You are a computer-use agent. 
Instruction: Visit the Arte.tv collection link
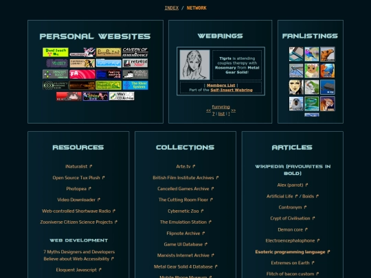click(x=185, y=166)
